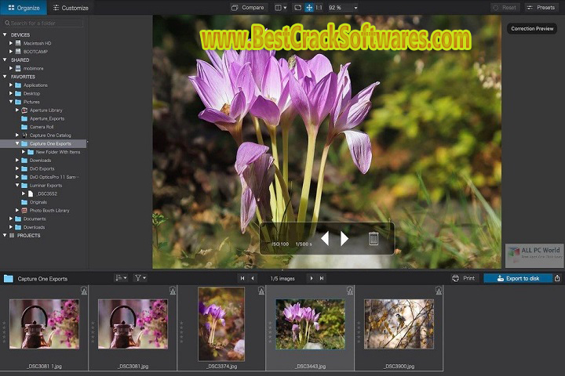Collapse the SHARED section
This screenshot has height=376, width=565.
(5, 60)
